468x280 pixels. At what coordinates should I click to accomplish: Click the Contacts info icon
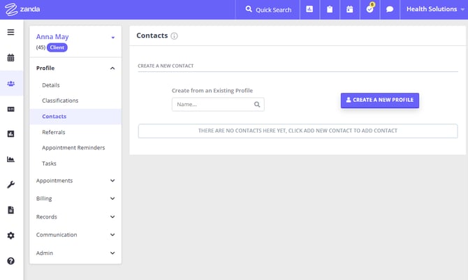175,36
